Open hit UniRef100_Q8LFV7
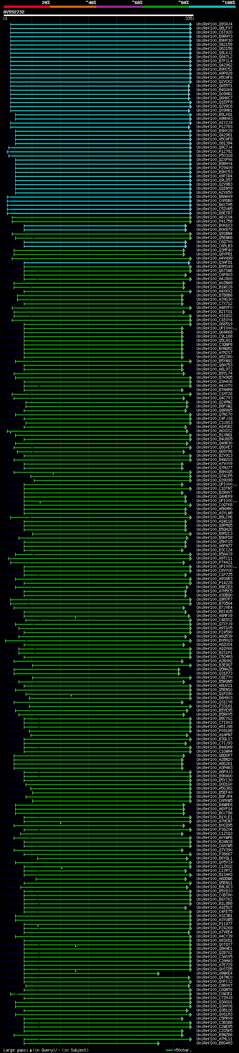 (x=214, y=28)
